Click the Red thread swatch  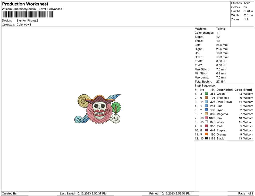206,126
